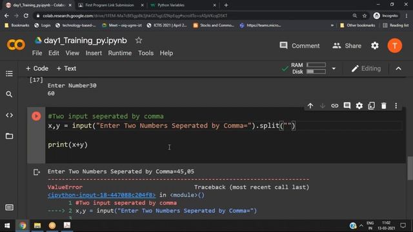Click notebook title day1_Training_py.ipynb
The image size is (413, 232).
click(85, 41)
